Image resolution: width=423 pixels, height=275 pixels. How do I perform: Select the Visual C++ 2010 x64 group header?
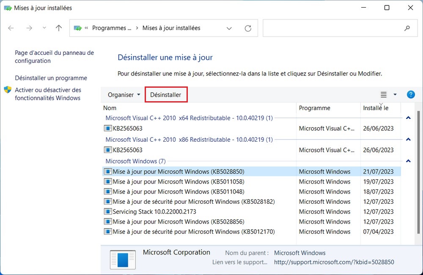click(189, 118)
